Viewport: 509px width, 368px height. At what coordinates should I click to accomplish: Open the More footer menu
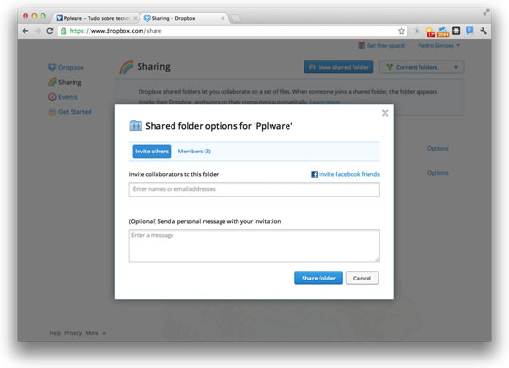click(x=95, y=333)
